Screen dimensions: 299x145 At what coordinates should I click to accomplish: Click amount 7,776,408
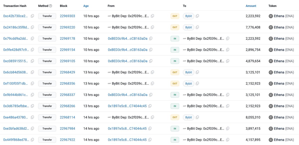pyautogui.click(x=253, y=27)
